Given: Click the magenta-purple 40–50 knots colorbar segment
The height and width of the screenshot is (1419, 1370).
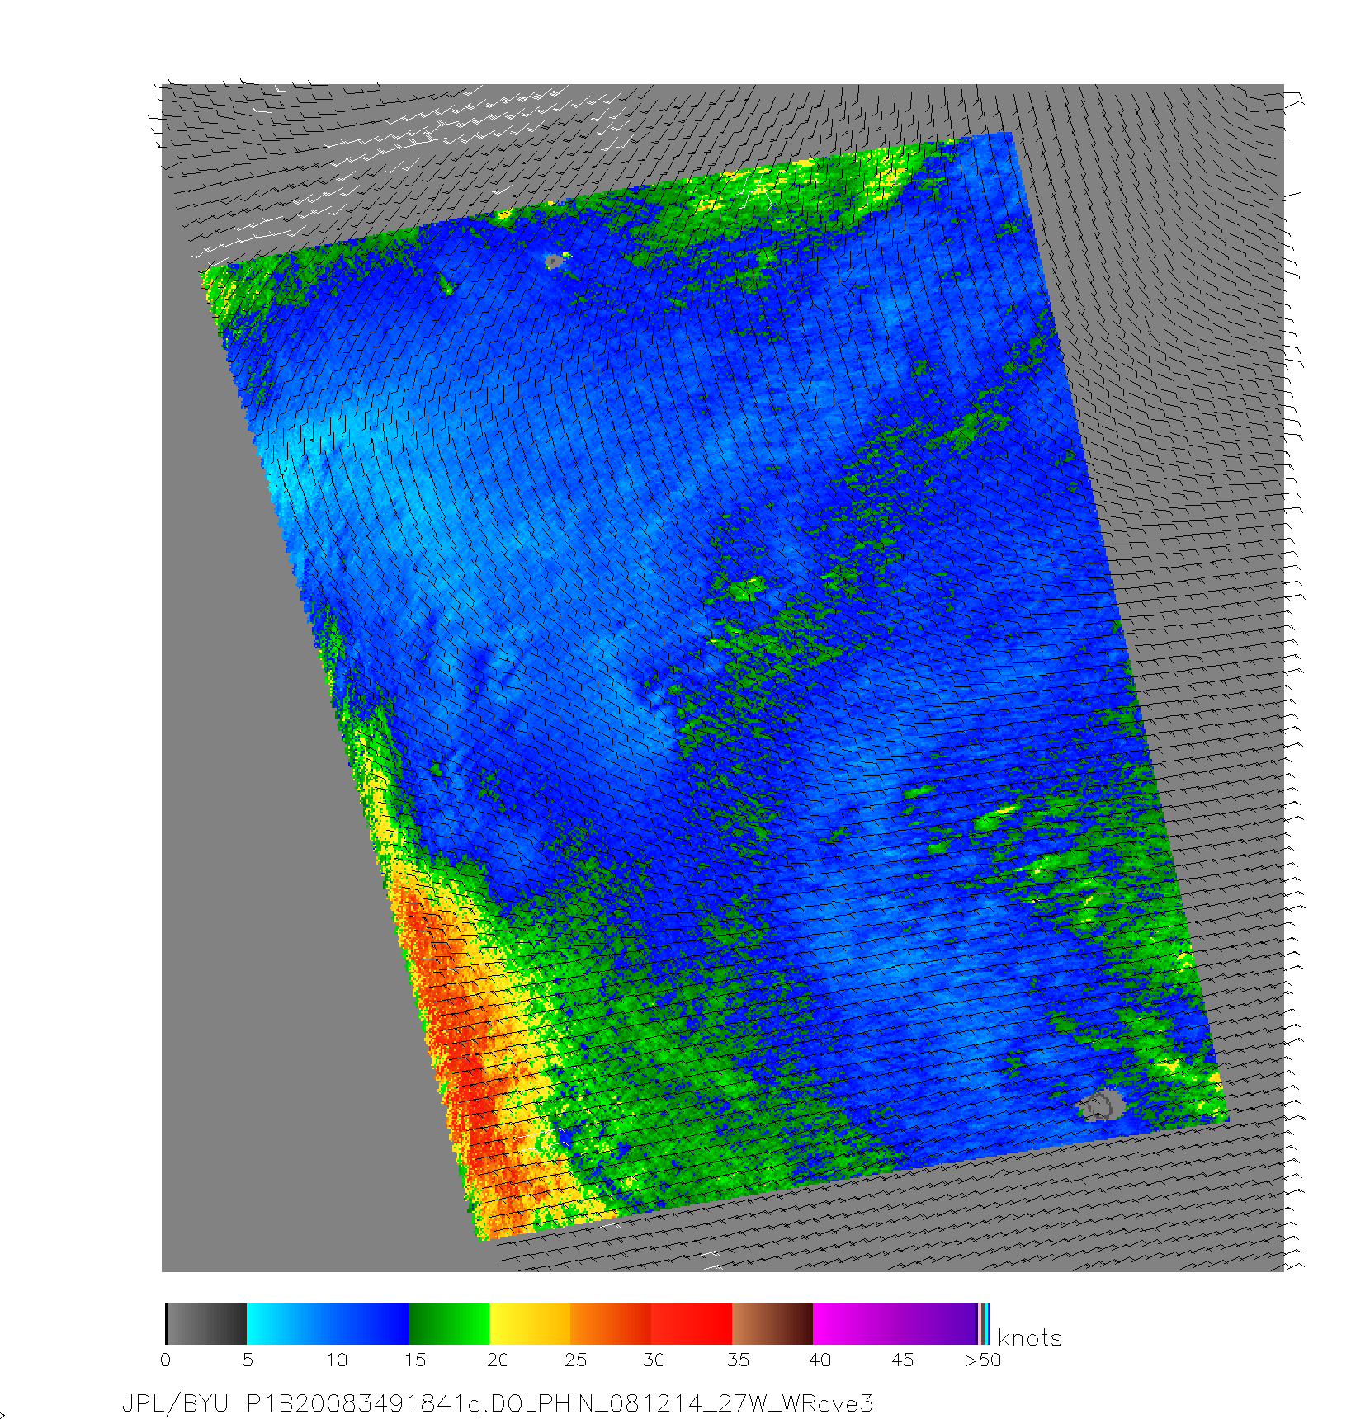Looking at the screenshot, I should pyautogui.click(x=895, y=1324).
